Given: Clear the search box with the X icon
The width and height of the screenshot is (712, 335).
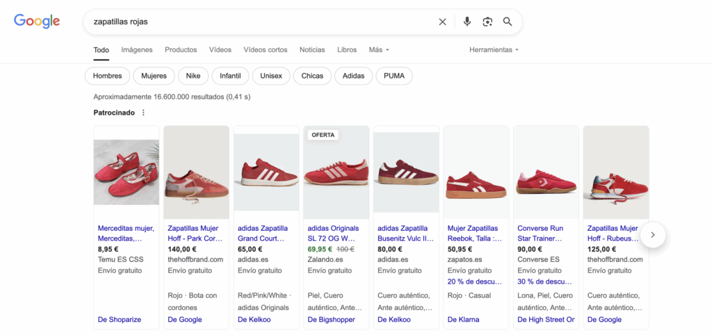Looking at the screenshot, I should pos(442,22).
